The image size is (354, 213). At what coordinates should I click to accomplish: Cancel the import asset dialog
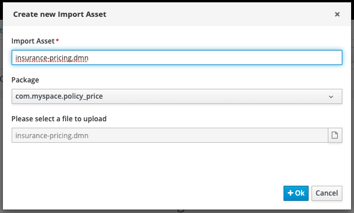327,193
